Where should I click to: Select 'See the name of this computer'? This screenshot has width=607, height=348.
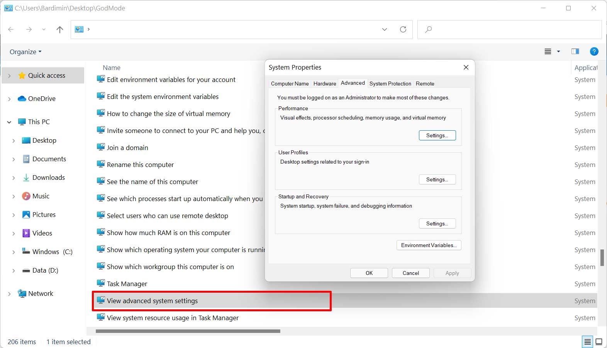tap(153, 182)
